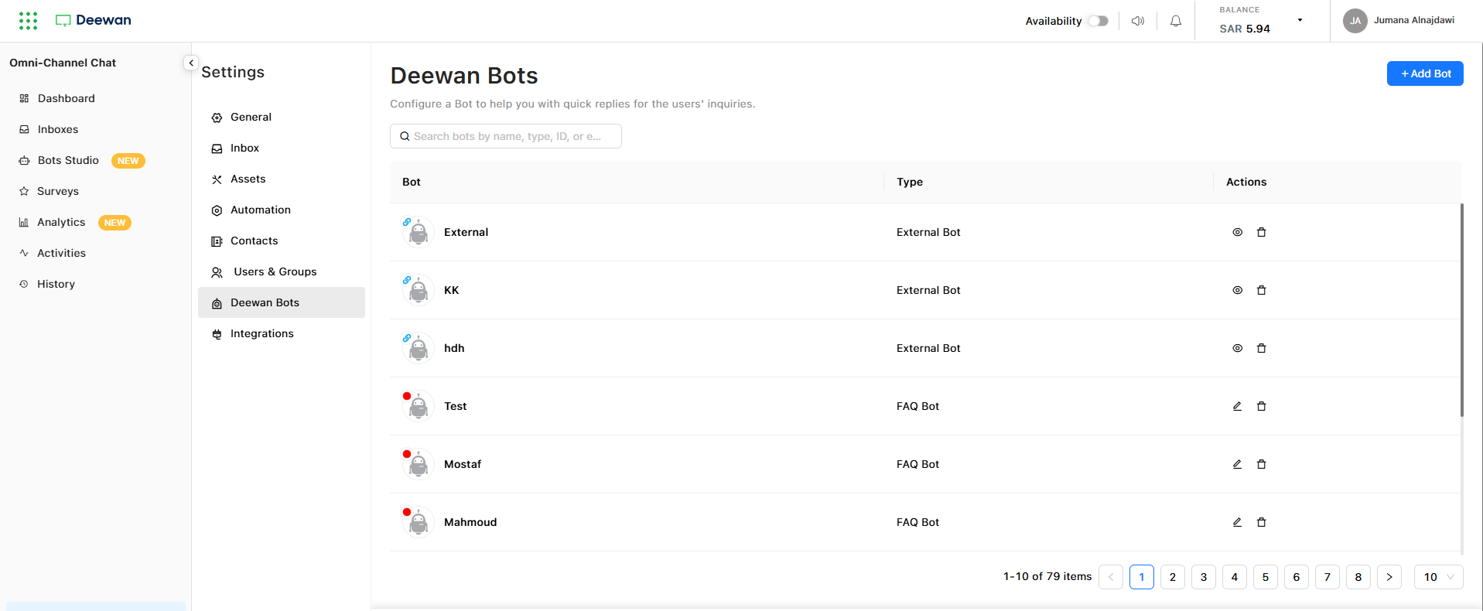
Task: Click the Add Bot button
Action: click(x=1425, y=73)
